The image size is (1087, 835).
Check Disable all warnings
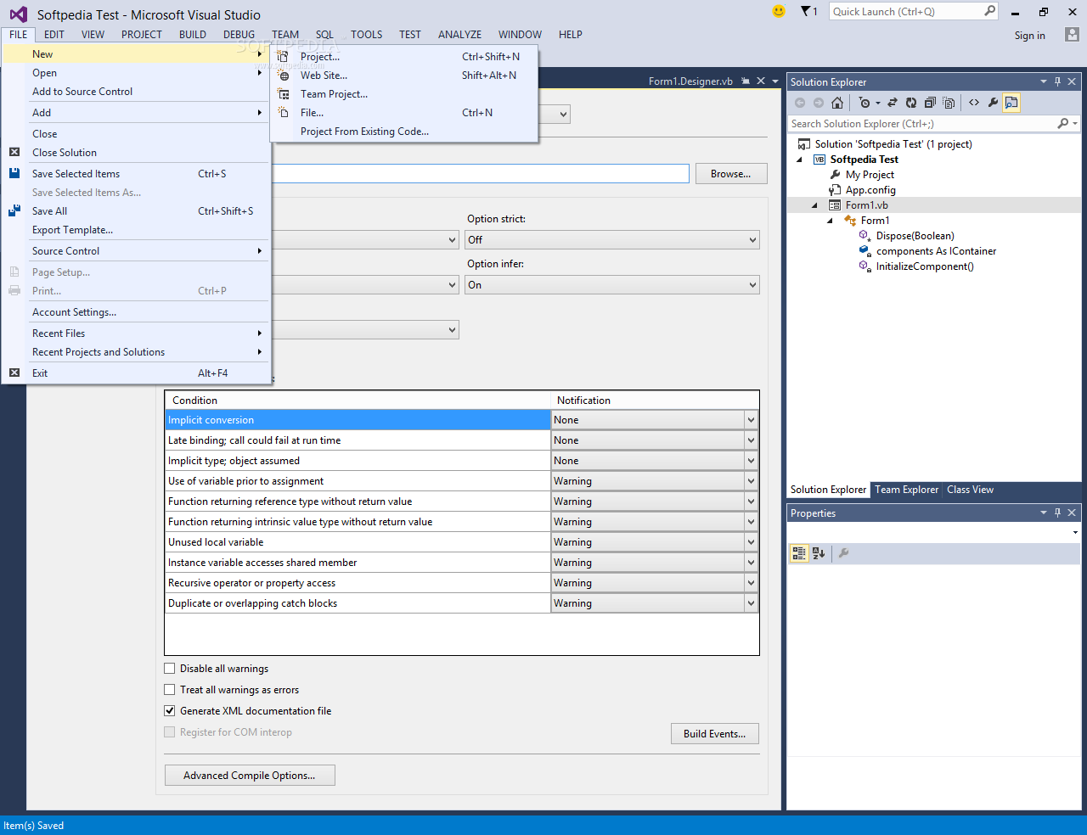[170, 669]
